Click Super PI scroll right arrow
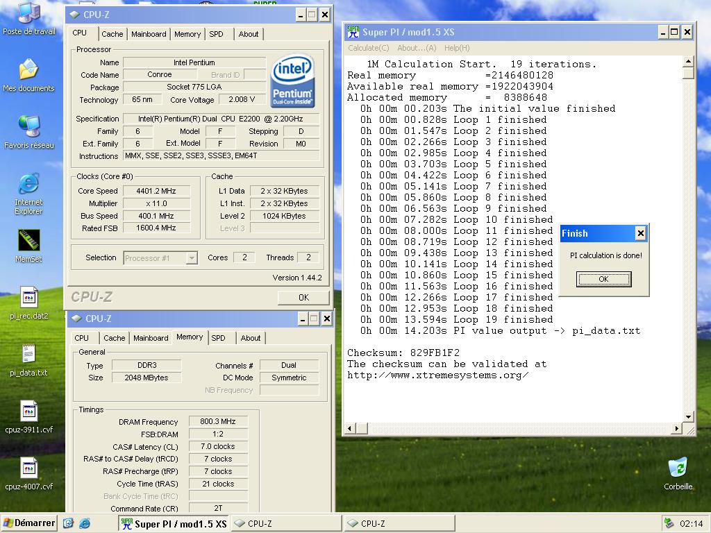 coord(676,428)
